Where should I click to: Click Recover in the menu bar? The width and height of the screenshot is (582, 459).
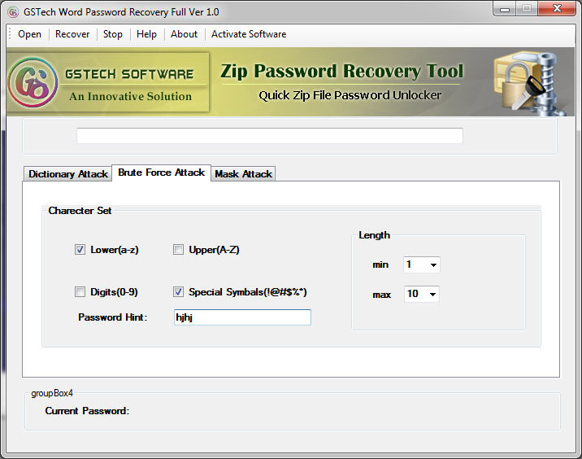[72, 34]
